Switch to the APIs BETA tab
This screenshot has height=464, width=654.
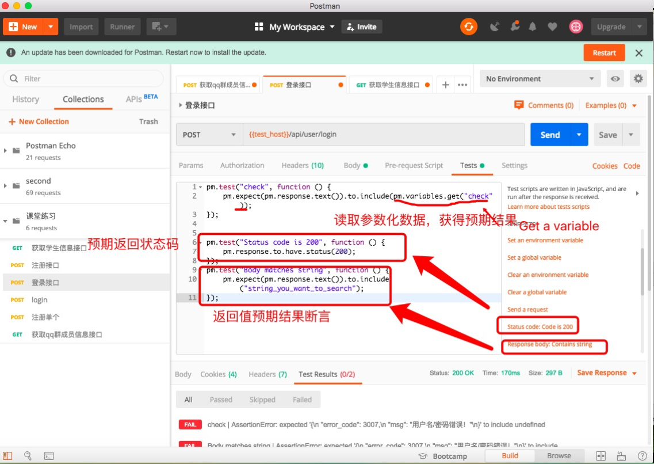142,98
